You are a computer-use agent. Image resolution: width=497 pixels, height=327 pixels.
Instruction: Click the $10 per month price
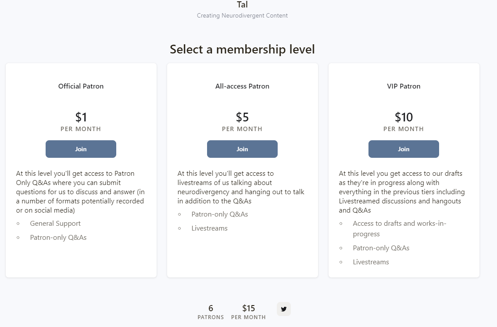404,121
